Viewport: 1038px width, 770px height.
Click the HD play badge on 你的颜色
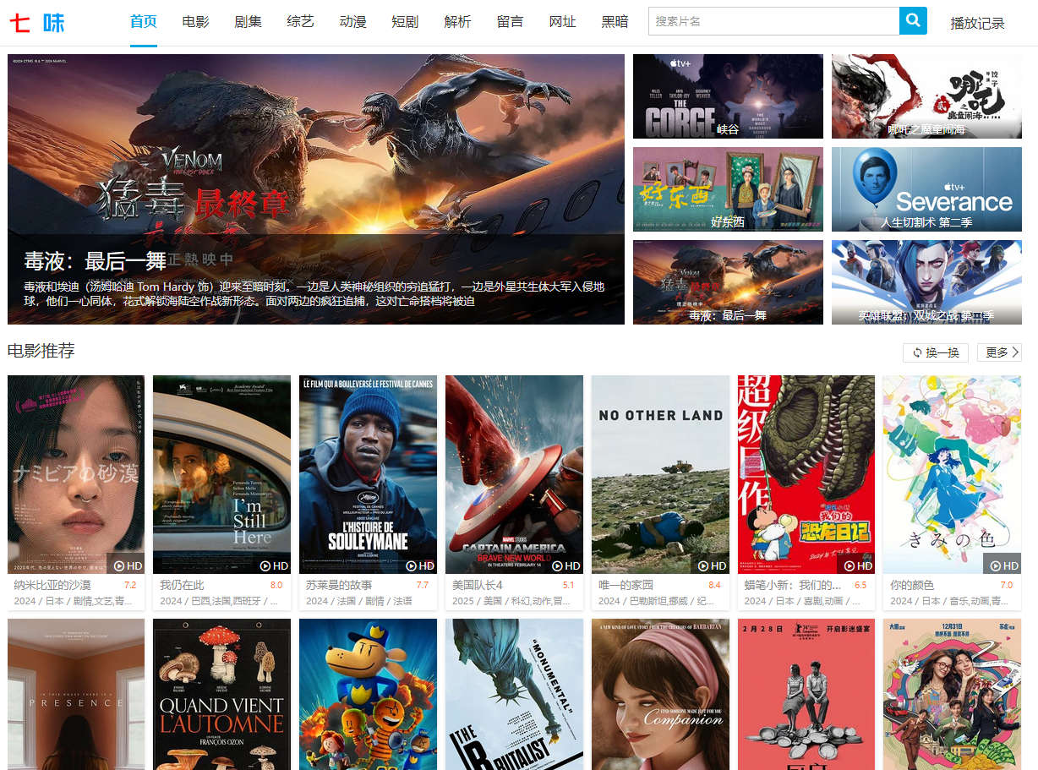(1004, 565)
